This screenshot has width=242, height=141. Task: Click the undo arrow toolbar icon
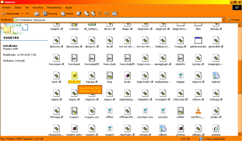coord(106,14)
